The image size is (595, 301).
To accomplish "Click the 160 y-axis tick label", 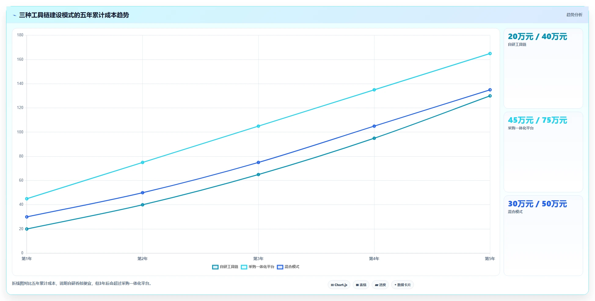I will tap(20, 60).
